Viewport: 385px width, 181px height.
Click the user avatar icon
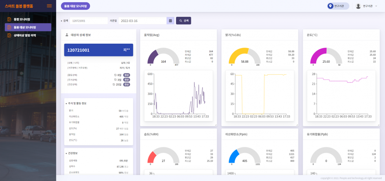(x=358, y=6)
